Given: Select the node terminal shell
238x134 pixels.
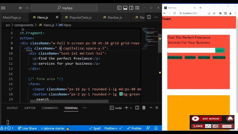Looking at the screenshot, I should (x=116, y=108).
